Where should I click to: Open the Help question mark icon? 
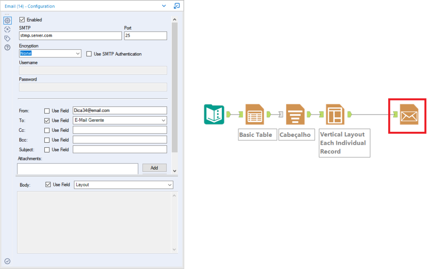[x=8, y=47]
